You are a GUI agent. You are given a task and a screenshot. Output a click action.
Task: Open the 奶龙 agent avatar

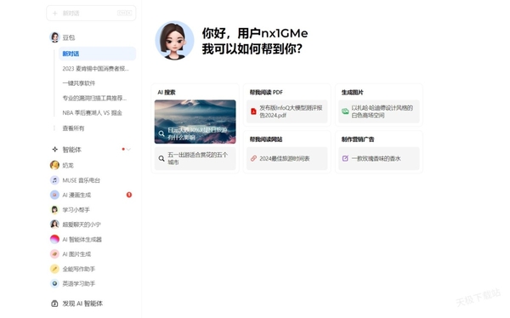point(54,165)
